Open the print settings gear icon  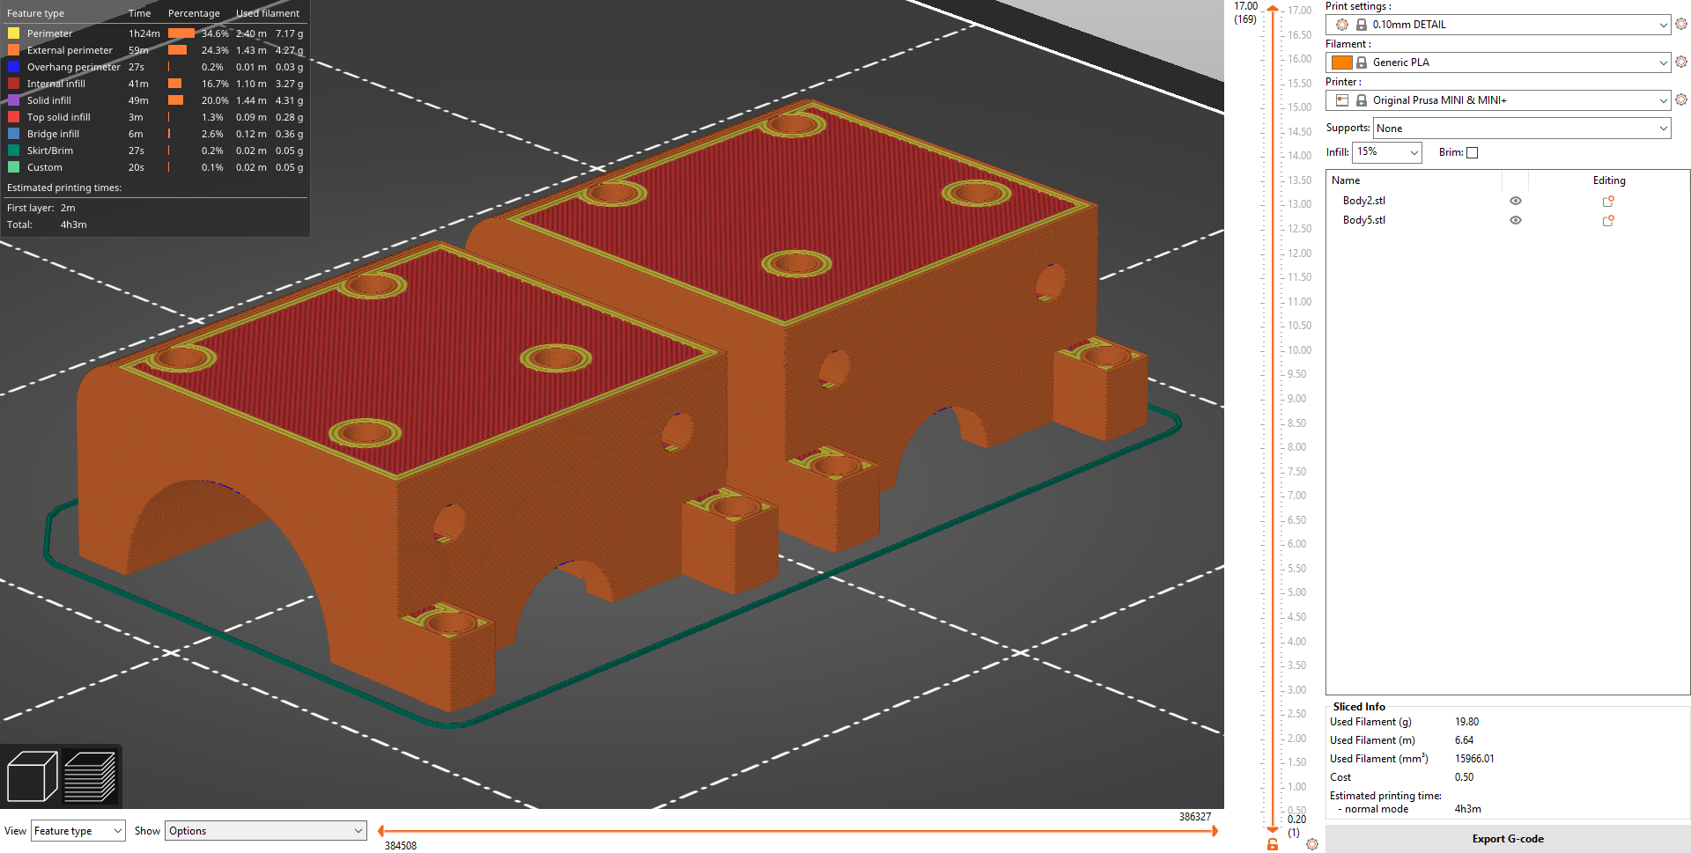(1681, 24)
